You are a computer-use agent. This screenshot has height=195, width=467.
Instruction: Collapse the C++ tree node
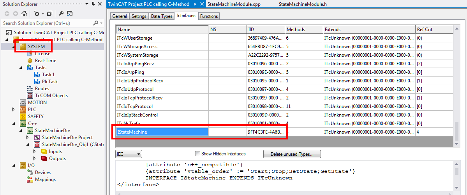(x=13, y=124)
